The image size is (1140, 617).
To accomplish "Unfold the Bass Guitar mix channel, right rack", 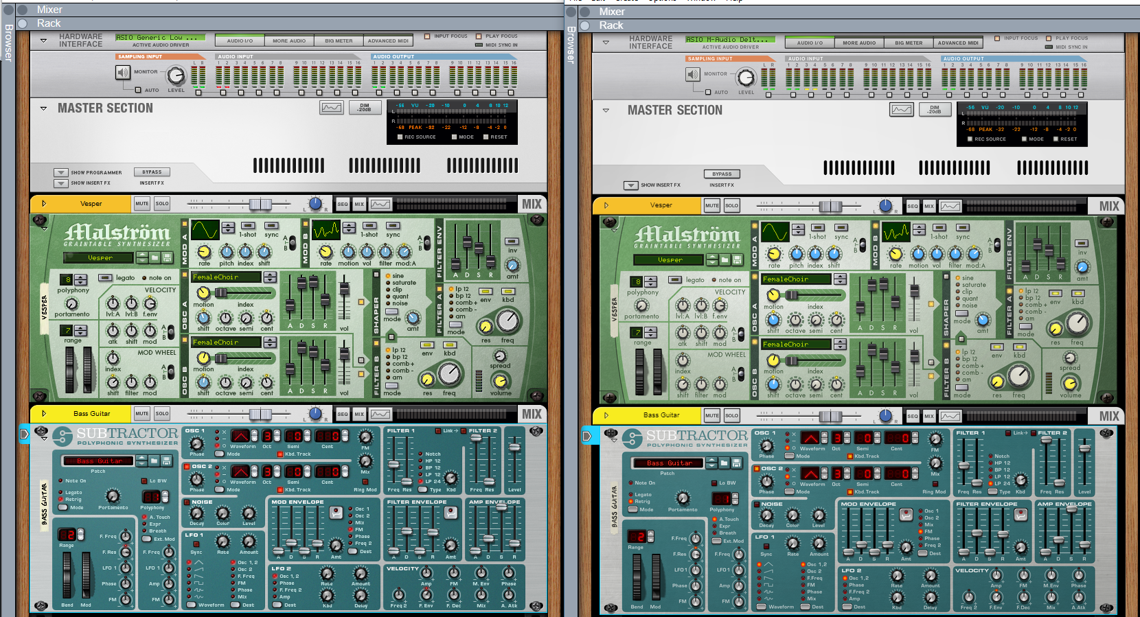I will [606, 415].
